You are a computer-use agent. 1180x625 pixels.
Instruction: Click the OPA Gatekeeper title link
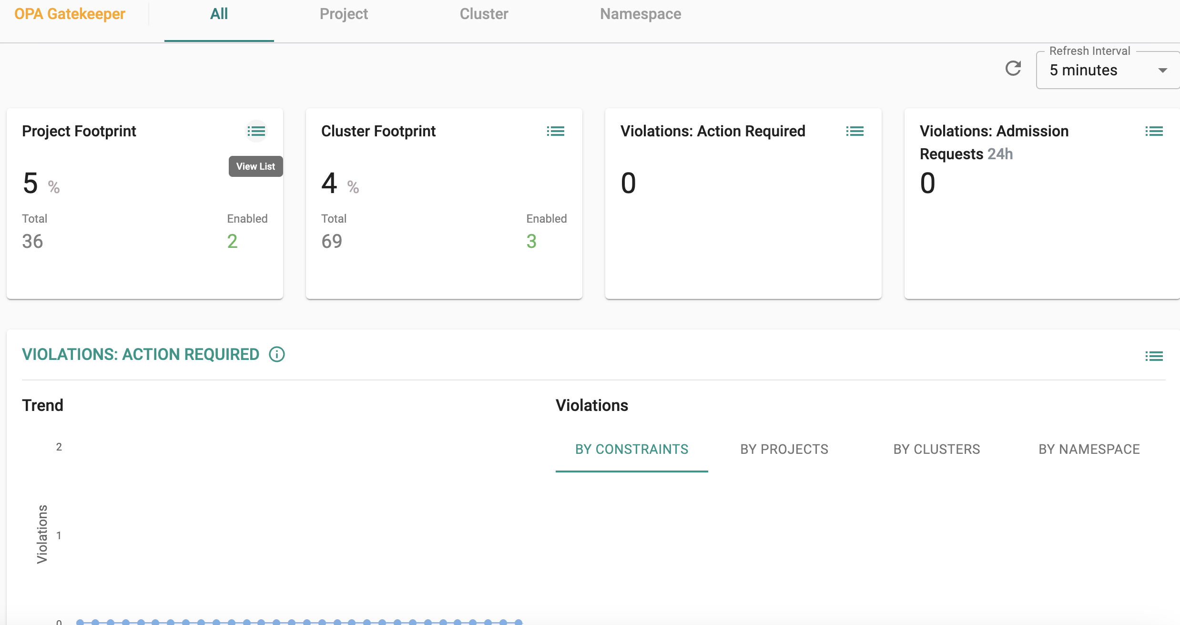[x=70, y=14]
